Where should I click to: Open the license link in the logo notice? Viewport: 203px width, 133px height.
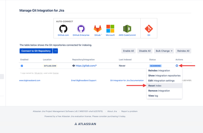pyautogui.click(x=56, y=73)
